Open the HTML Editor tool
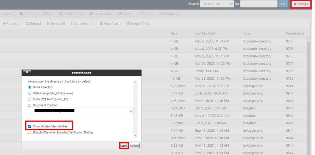The height and width of the screenshot is (155, 315). (x=71, y=14)
